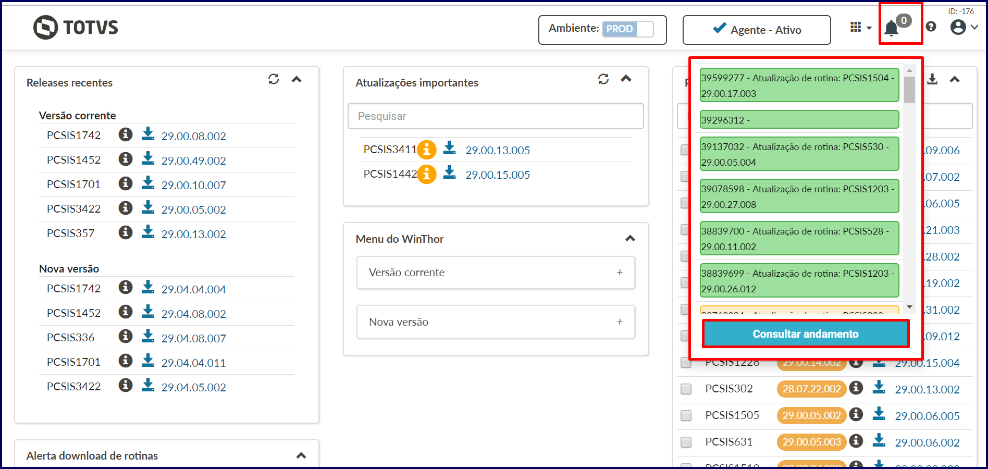The image size is (988, 469).
Task: Open notification 39599277 PCSIS1504 update
Action: (799, 85)
